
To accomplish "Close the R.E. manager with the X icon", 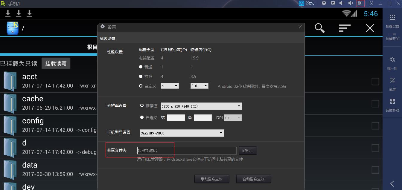I will pos(370,28).
